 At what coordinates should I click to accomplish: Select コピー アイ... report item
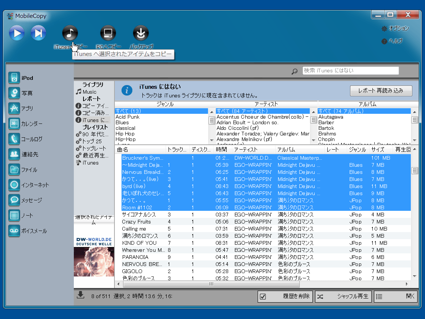(x=92, y=106)
